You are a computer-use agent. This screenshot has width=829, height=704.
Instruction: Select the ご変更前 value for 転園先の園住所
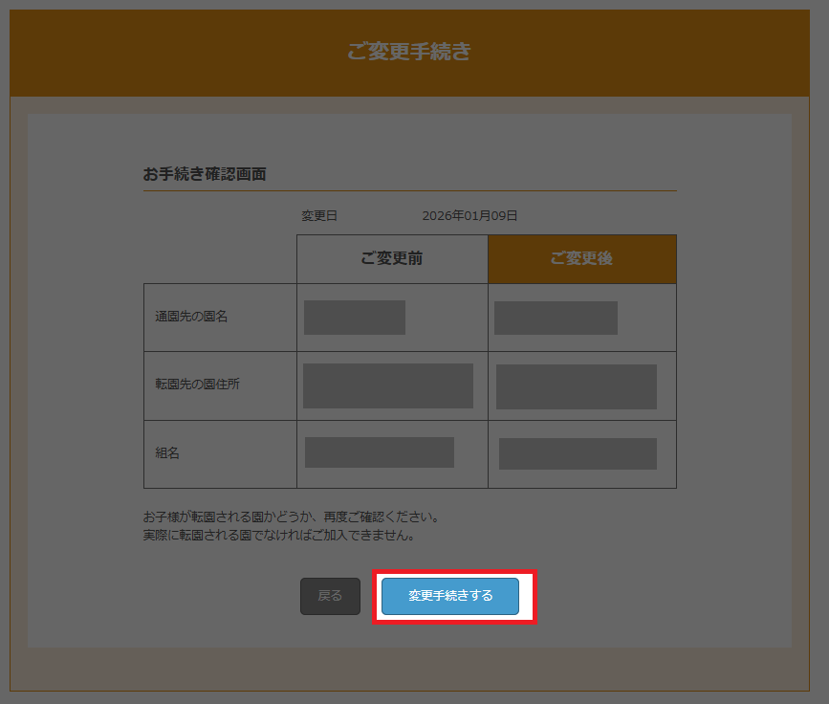(388, 385)
